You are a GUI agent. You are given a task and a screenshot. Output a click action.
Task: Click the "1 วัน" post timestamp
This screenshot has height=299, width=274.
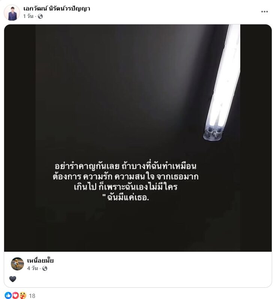pyautogui.click(x=28, y=17)
